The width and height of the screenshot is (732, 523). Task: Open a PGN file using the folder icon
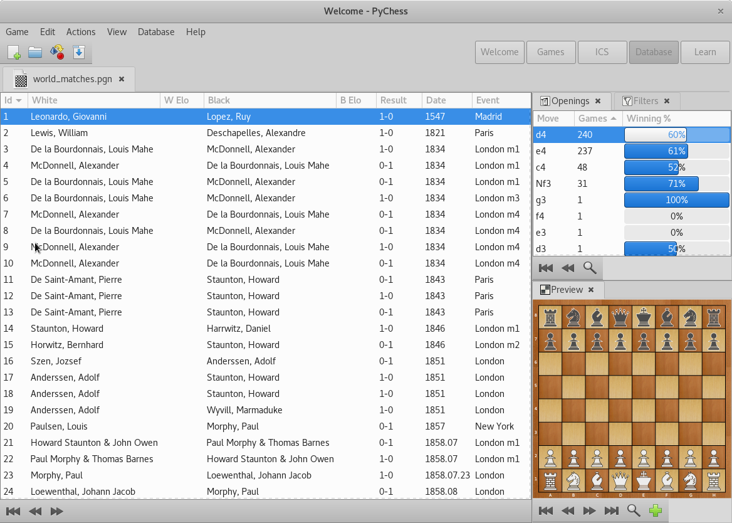pyautogui.click(x=35, y=53)
